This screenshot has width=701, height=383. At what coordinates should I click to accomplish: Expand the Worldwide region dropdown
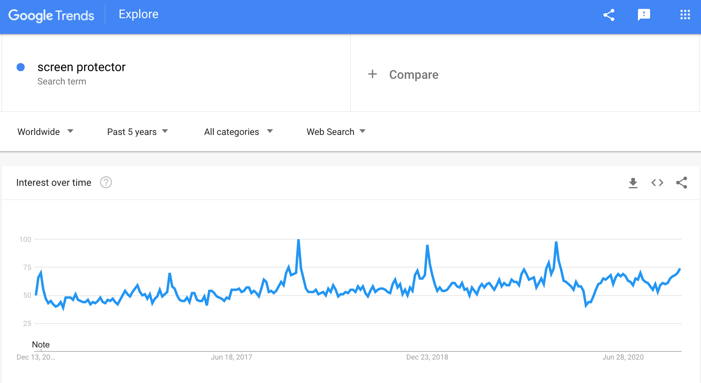click(x=45, y=132)
